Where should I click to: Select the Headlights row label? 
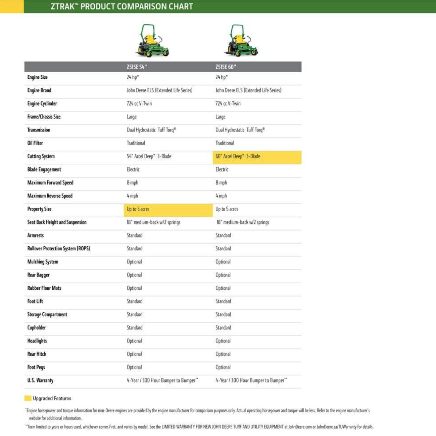[37, 341]
